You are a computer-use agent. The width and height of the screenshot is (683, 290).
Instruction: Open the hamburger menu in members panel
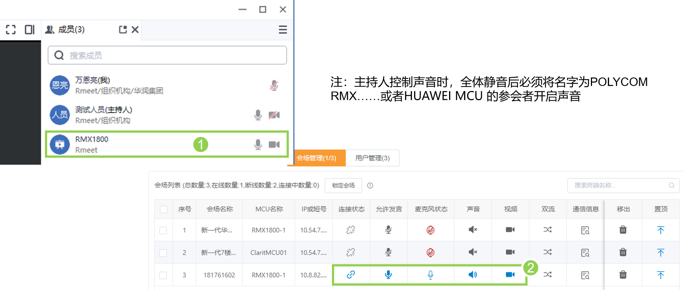[283, 29]
